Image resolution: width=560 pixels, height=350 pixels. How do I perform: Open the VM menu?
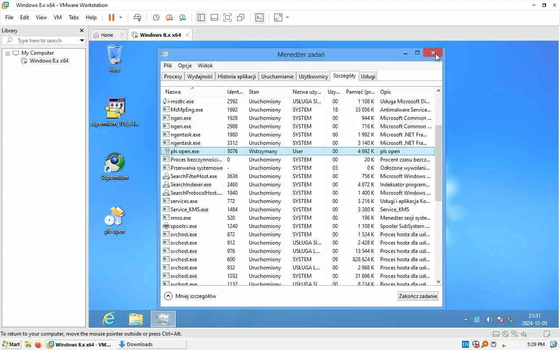(x=57, y=17)
